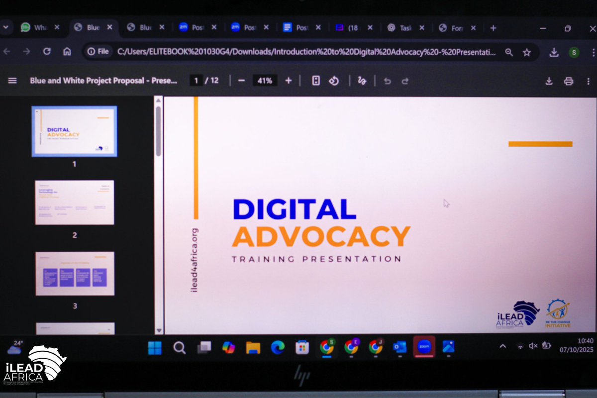Viewport: 597px width, 398px height.
Task: Open Task View on the taskbar
Action: point(204,348)
